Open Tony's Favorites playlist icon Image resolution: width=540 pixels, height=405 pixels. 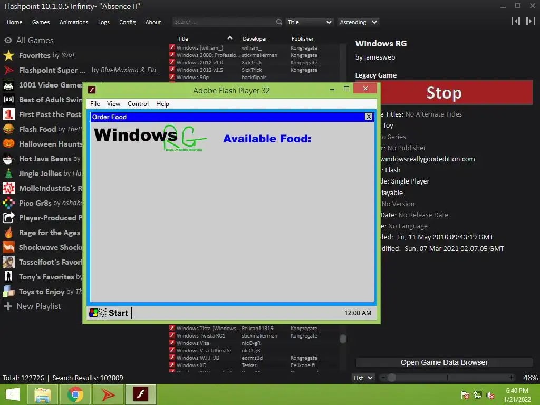8,277
